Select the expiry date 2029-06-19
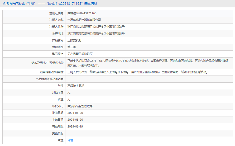The height and width of the screenshot is (146, 235). [75, 126]
